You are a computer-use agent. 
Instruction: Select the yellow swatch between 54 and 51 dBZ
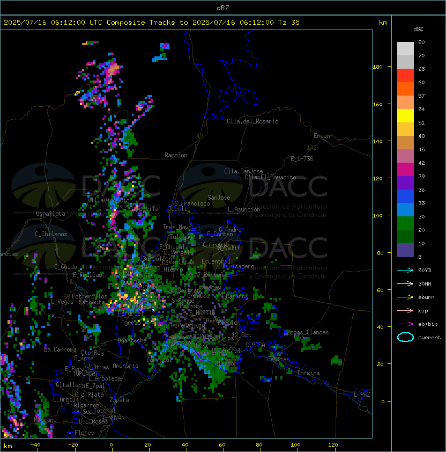(x=405, y=116)
